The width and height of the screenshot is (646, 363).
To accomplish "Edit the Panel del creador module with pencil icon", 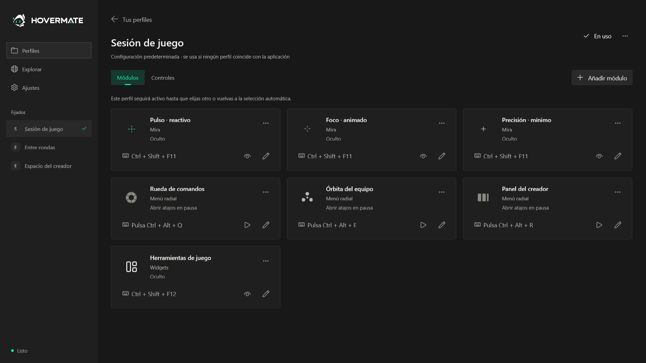I will point(618,225).
